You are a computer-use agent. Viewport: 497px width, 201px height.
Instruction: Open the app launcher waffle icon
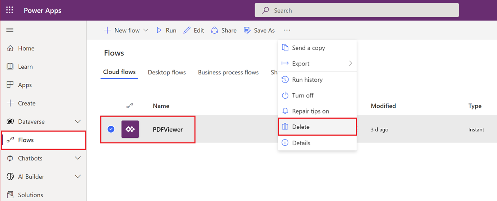pyautogui.click(x=10, y=10)
